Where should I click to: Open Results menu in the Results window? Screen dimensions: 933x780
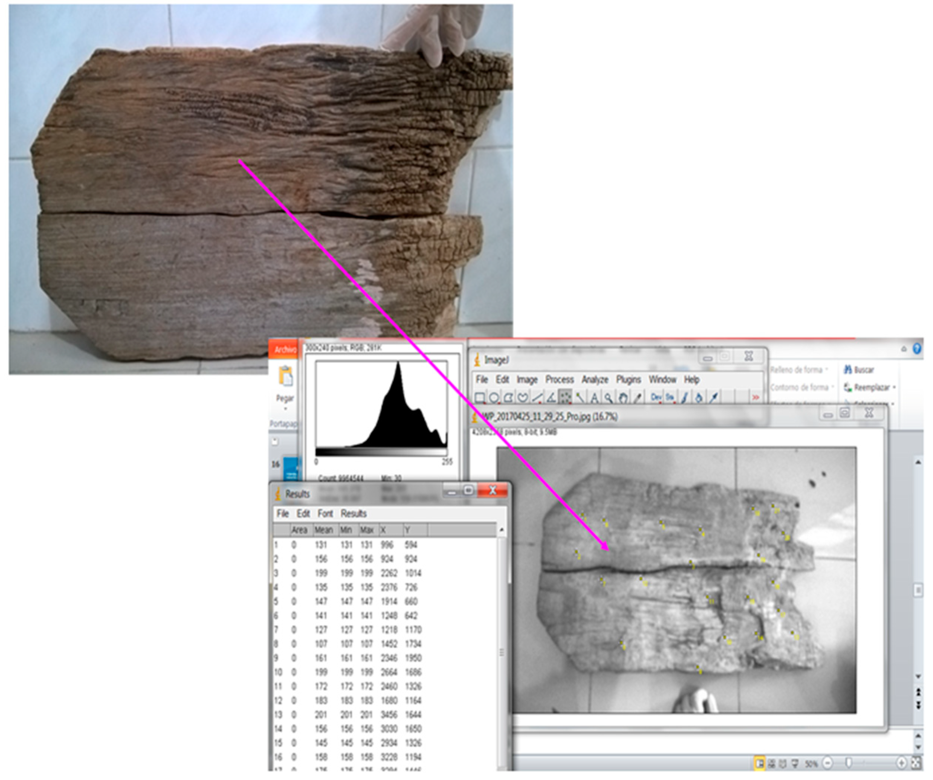pyautogui.click(x=353, y=513)
